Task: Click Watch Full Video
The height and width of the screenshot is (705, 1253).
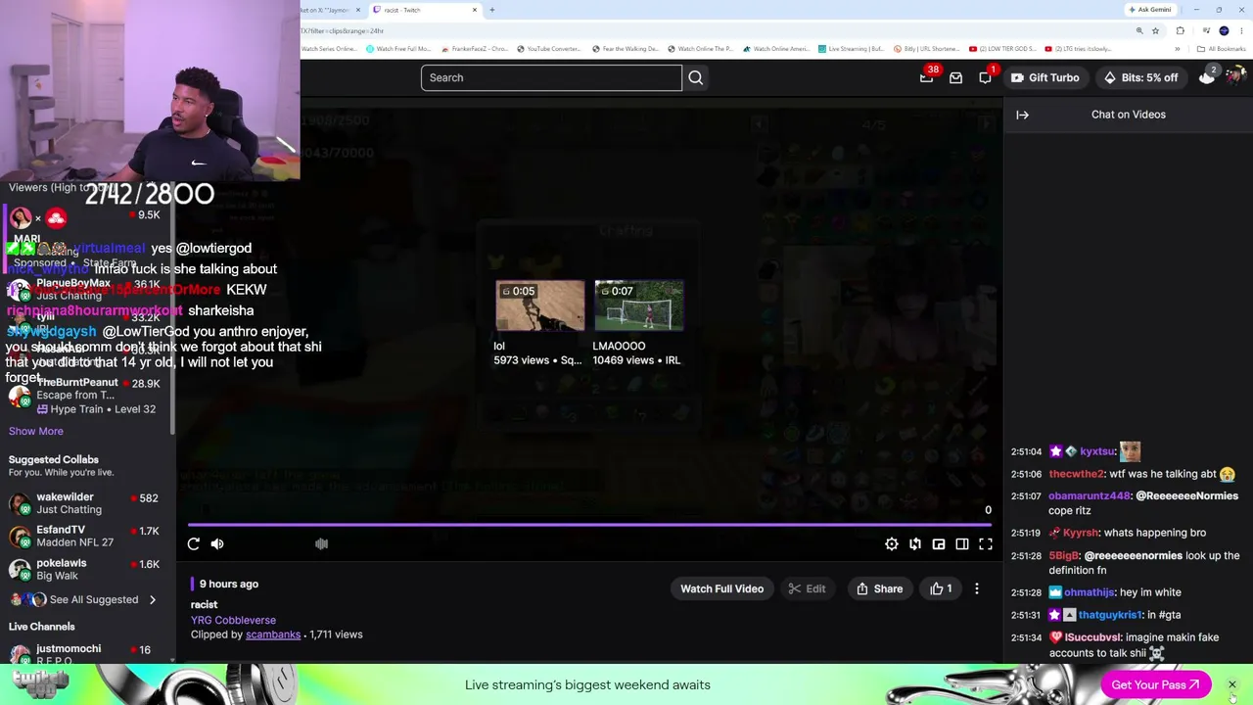Action: tap(721, 588)
